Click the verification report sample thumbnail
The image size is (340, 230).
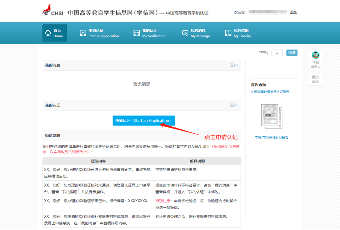point(271,116)
